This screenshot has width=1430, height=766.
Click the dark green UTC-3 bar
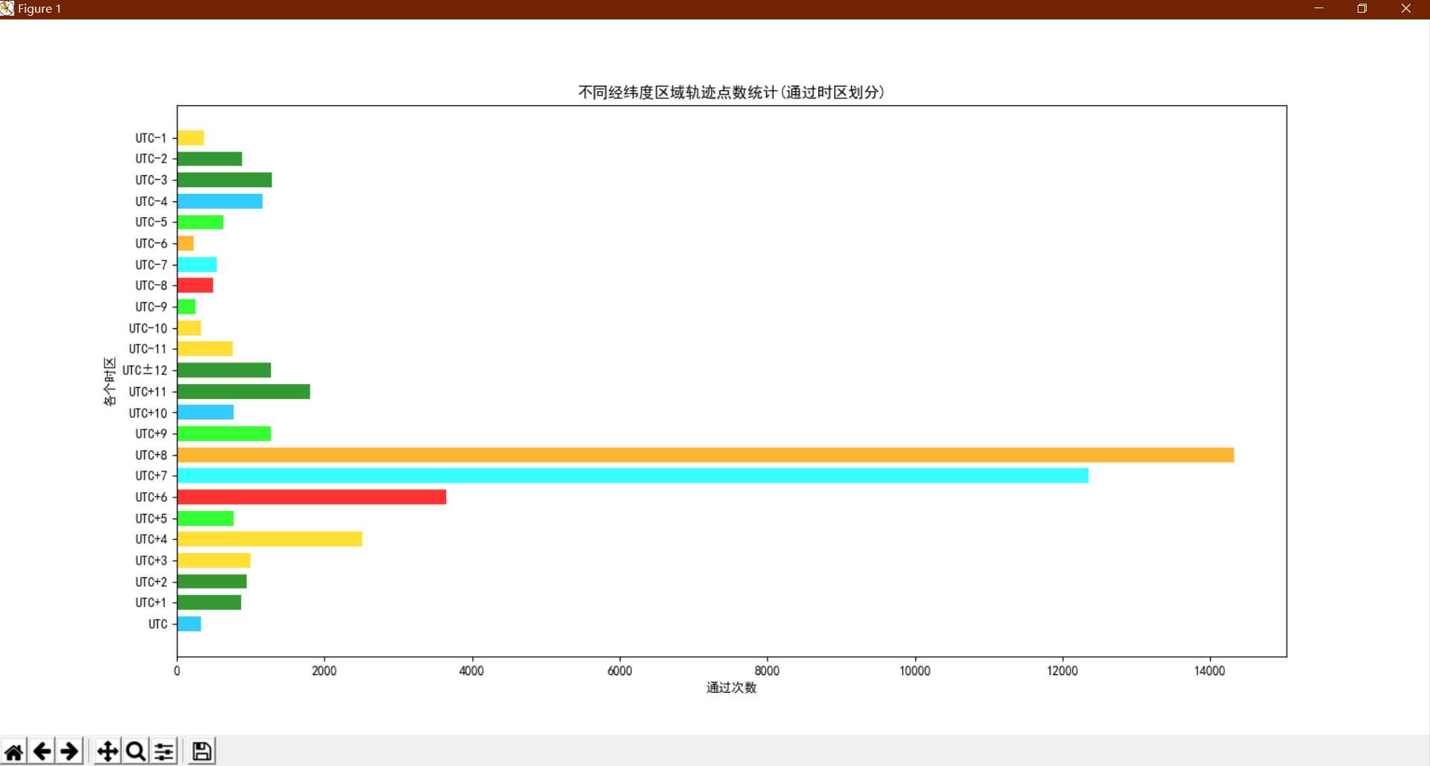click(x=225, y=180)
